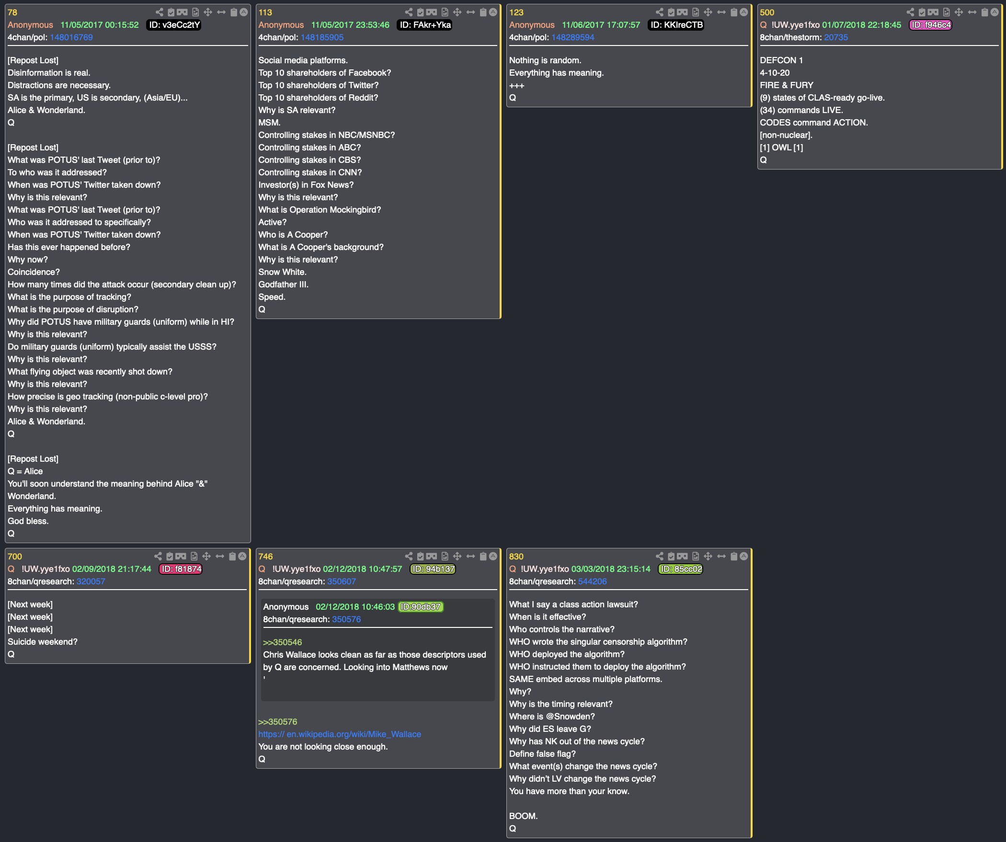This screenshot has width=1006, height=842.
Task: Click the clipboard-check icon on post 113
Action: tap(420, 12)
